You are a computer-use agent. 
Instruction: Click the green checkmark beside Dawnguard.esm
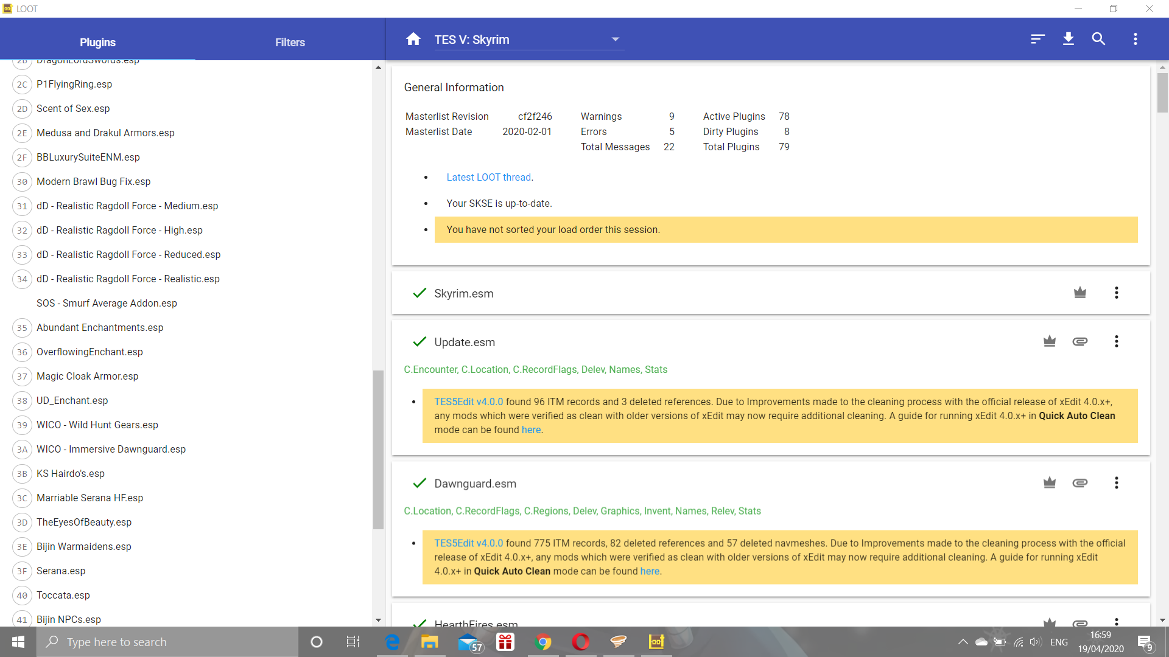[x=420, y=484]
